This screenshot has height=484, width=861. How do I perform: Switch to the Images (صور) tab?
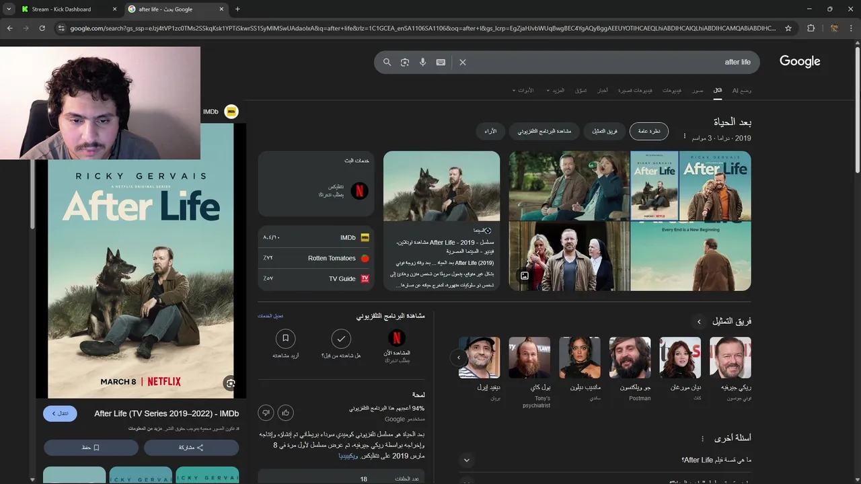pyautogui.click(x=698, y=90)
